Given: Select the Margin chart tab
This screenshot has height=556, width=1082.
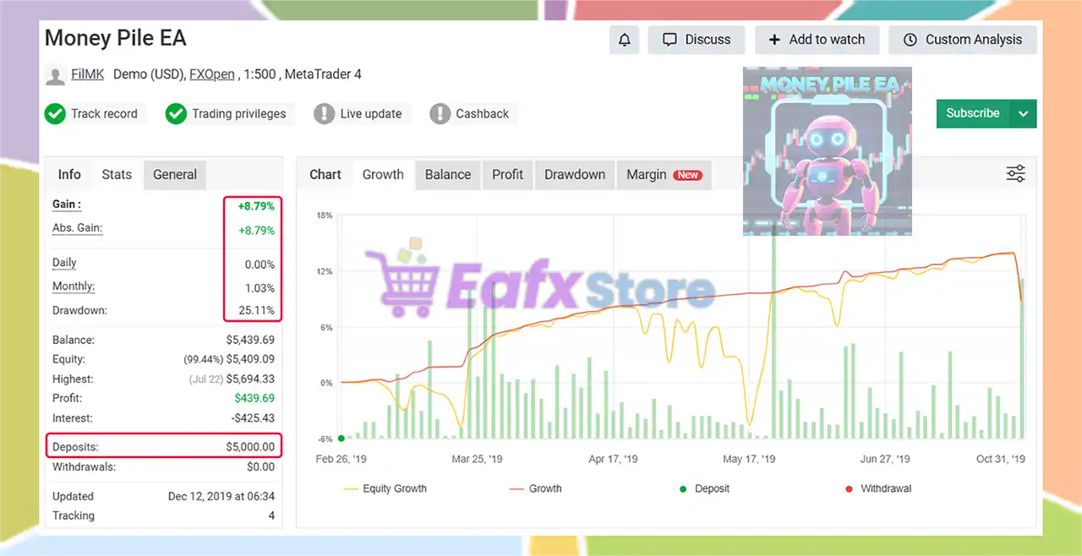Looking at the screenshot, I should (x=664, y=175).
